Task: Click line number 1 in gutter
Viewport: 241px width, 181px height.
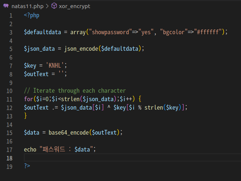Action: (11, 16)
